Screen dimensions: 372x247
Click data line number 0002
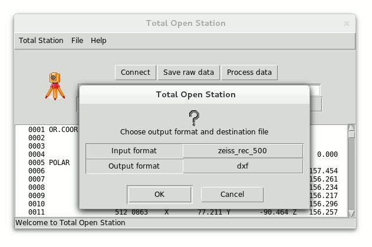[x=37, y=138]
